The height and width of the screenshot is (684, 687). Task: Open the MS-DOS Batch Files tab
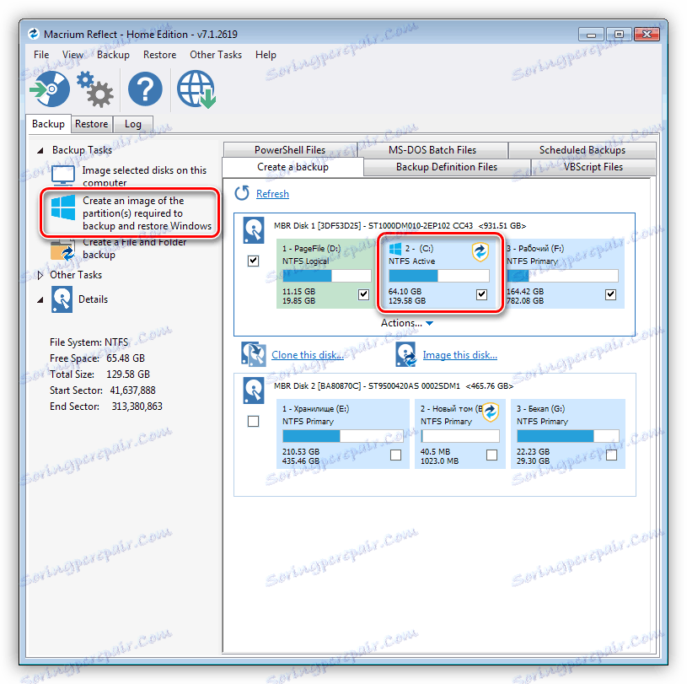(432, 150)
